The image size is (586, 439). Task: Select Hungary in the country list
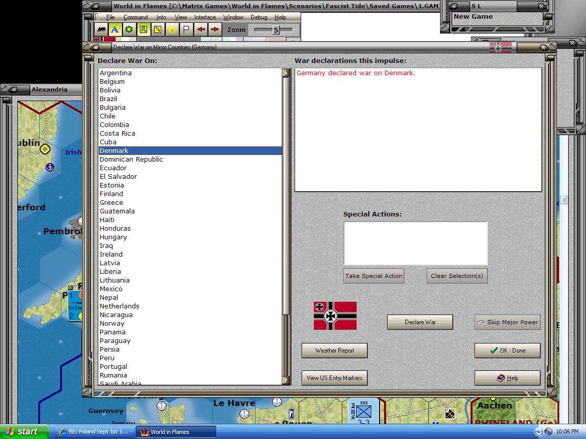[190, 237]
